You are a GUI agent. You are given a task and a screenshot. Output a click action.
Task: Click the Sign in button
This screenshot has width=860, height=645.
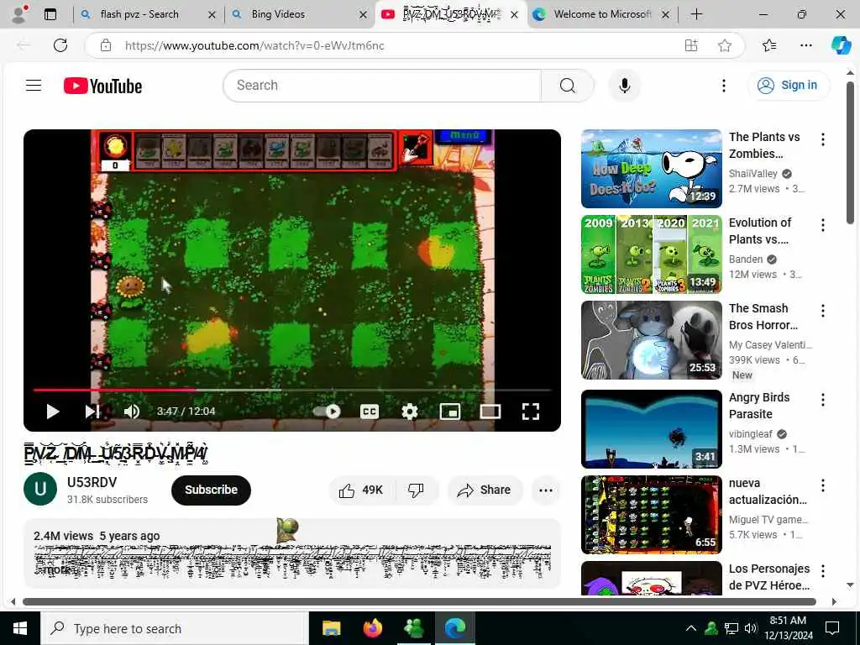[788, 86]
